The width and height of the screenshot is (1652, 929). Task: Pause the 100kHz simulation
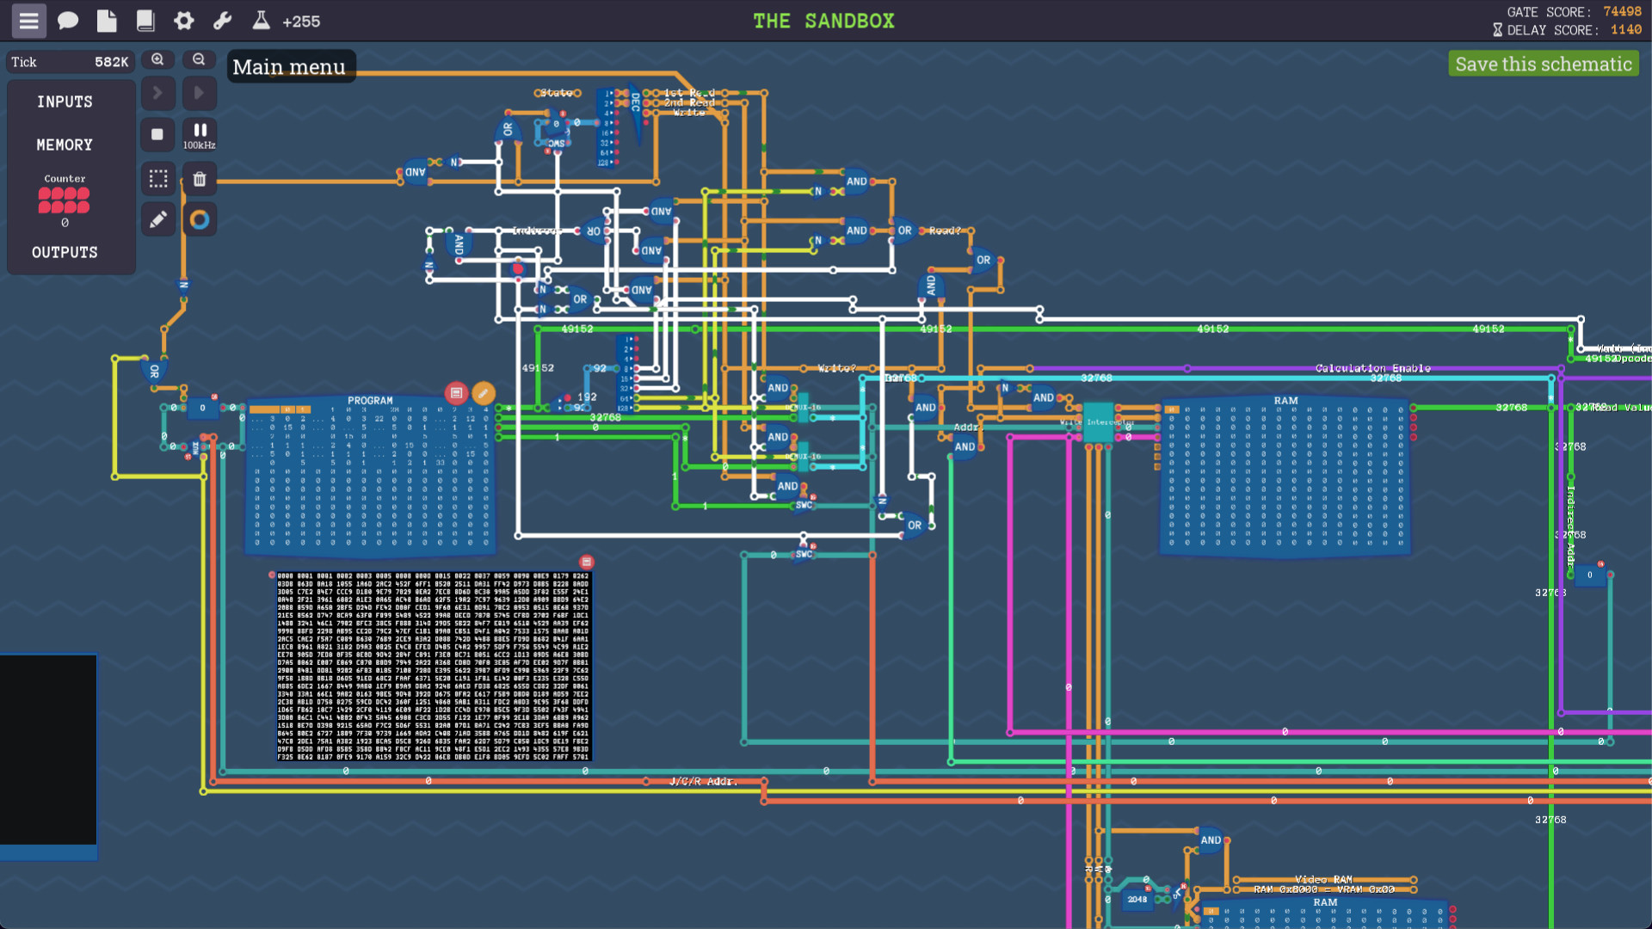(199, 130)
